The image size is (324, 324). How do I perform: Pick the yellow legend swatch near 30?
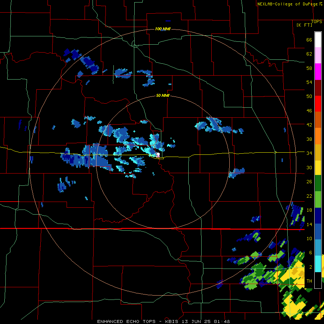[318, 168]
